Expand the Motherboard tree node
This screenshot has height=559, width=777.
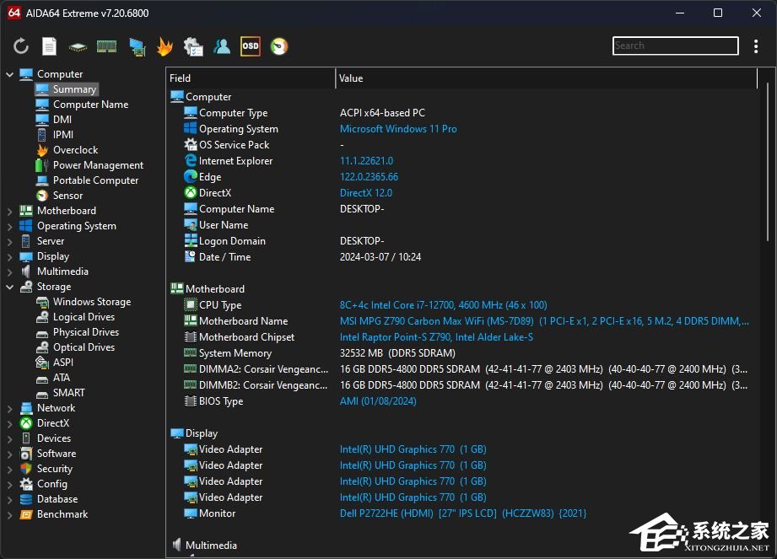(9, 211)
